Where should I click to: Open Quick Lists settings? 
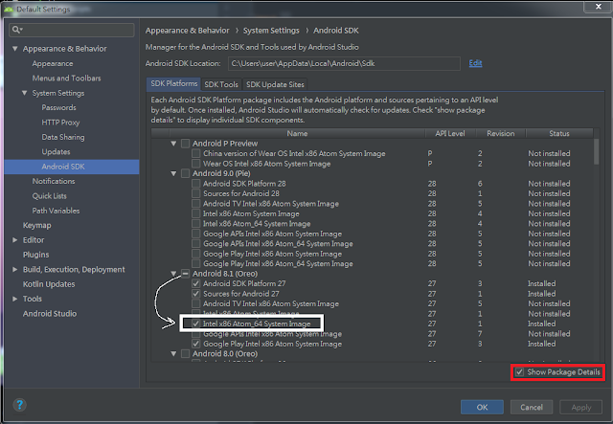pos(49,196)
